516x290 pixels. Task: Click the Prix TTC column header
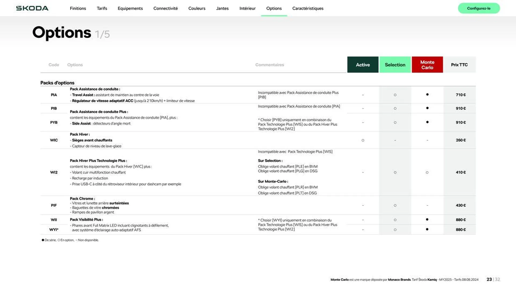pyautogui.click(x=459, y=64)
